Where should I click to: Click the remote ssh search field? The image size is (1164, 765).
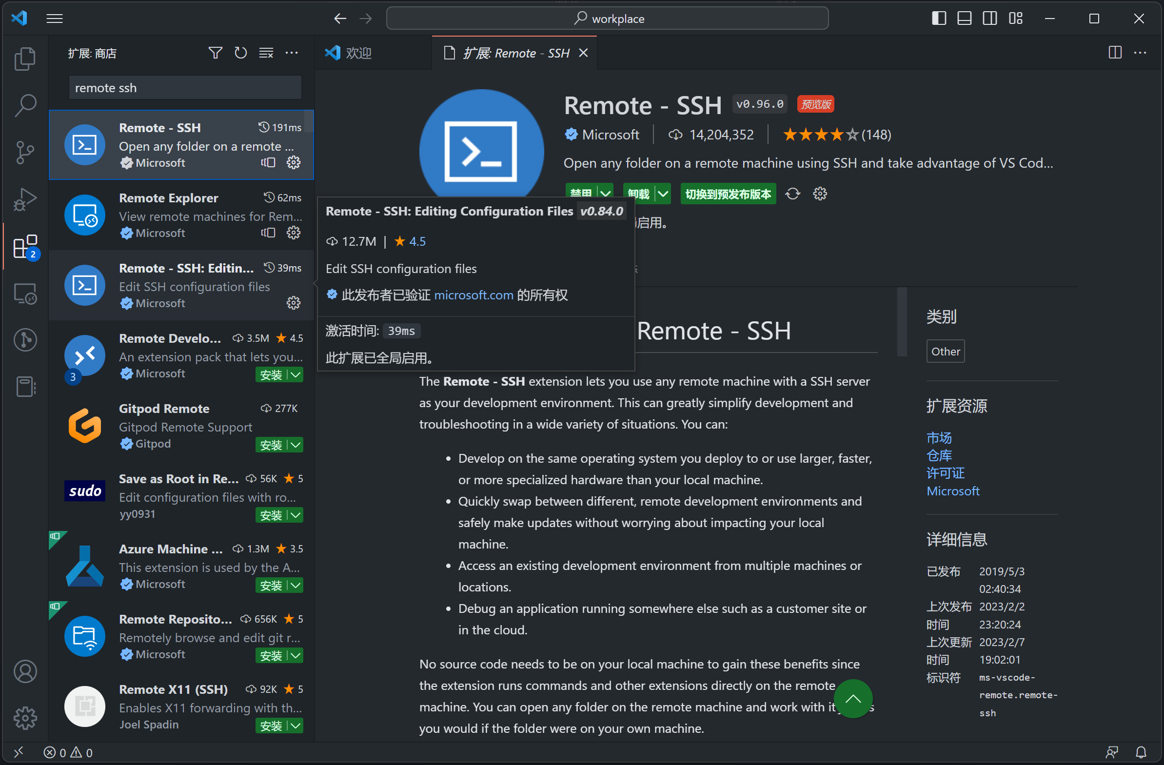(x=184, y=88)
